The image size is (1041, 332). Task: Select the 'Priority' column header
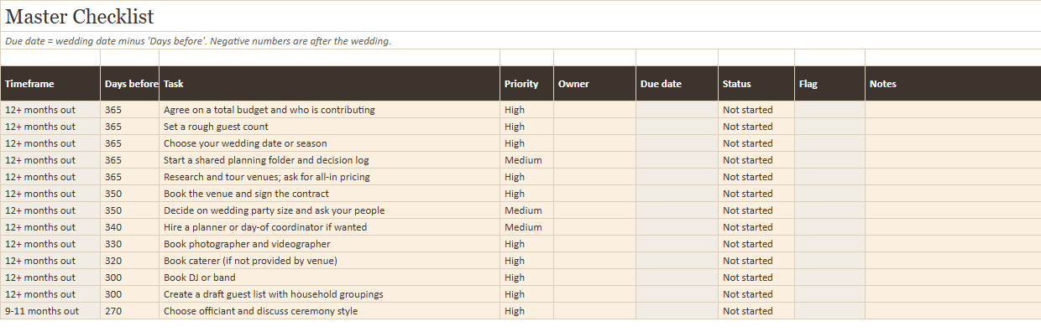pos(526,84)
